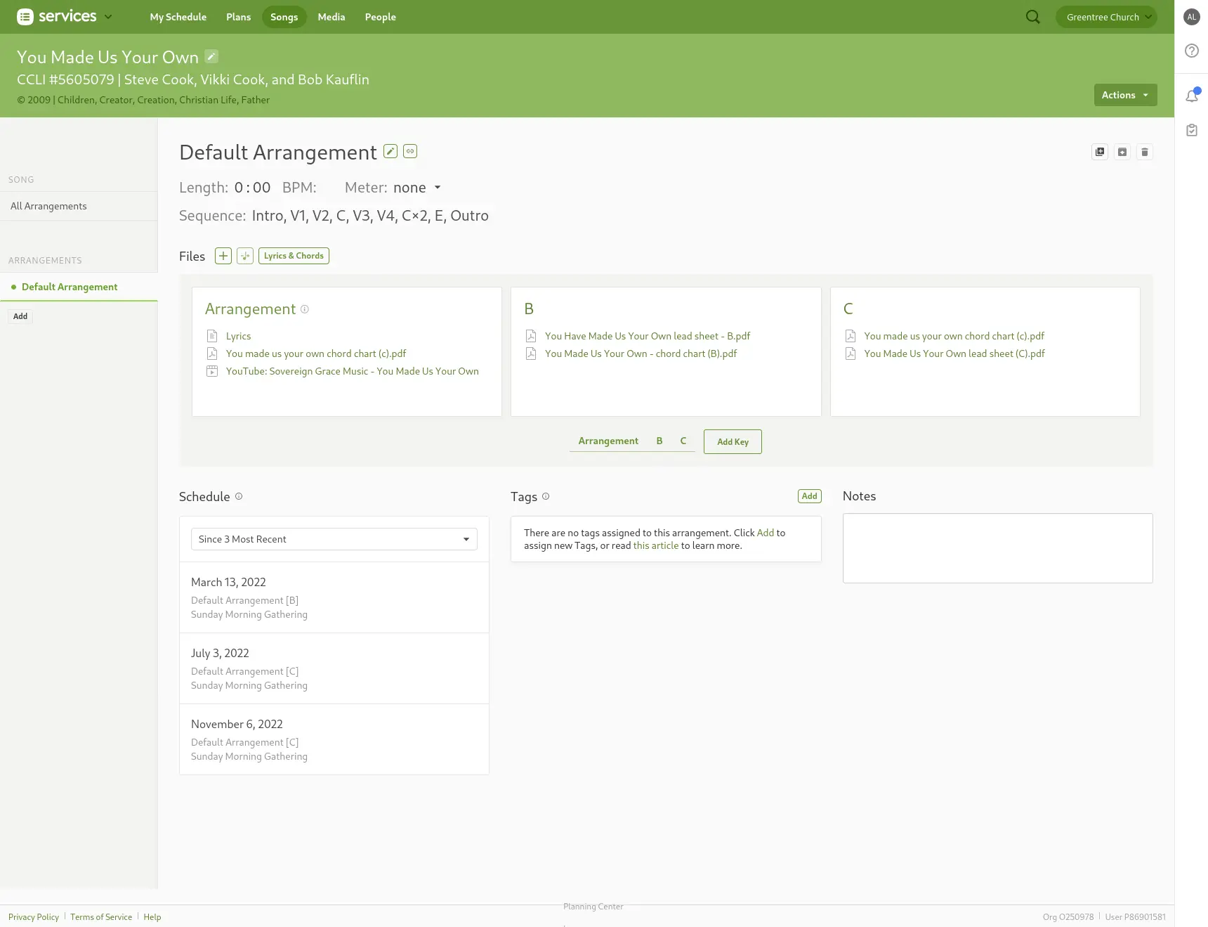The width and height of the screenshot is (1208, 927).
Task: Open the Terms of Service link
Action: pos(101,917)
